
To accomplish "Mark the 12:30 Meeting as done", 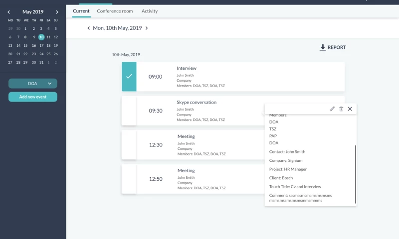I will tap(129, 145).
